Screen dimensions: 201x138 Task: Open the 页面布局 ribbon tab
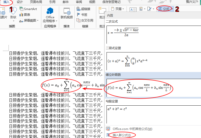(36, 2)
